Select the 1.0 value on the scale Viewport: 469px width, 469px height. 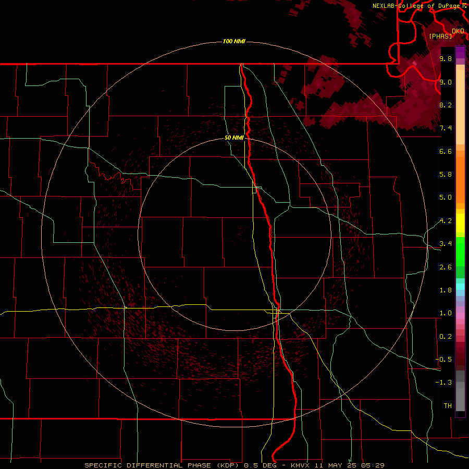pyautogui.click(x=446, y=313)
